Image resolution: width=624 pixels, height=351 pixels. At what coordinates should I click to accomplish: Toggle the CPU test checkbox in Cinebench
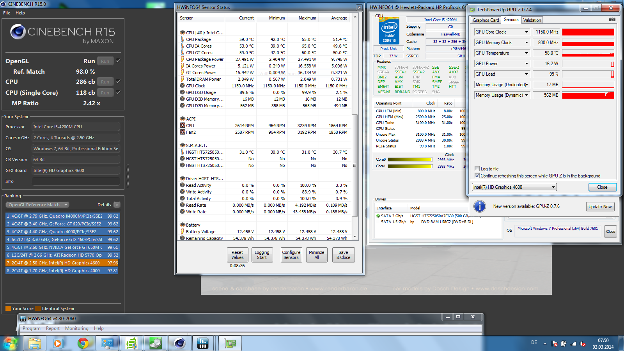[x=118, y=82]
